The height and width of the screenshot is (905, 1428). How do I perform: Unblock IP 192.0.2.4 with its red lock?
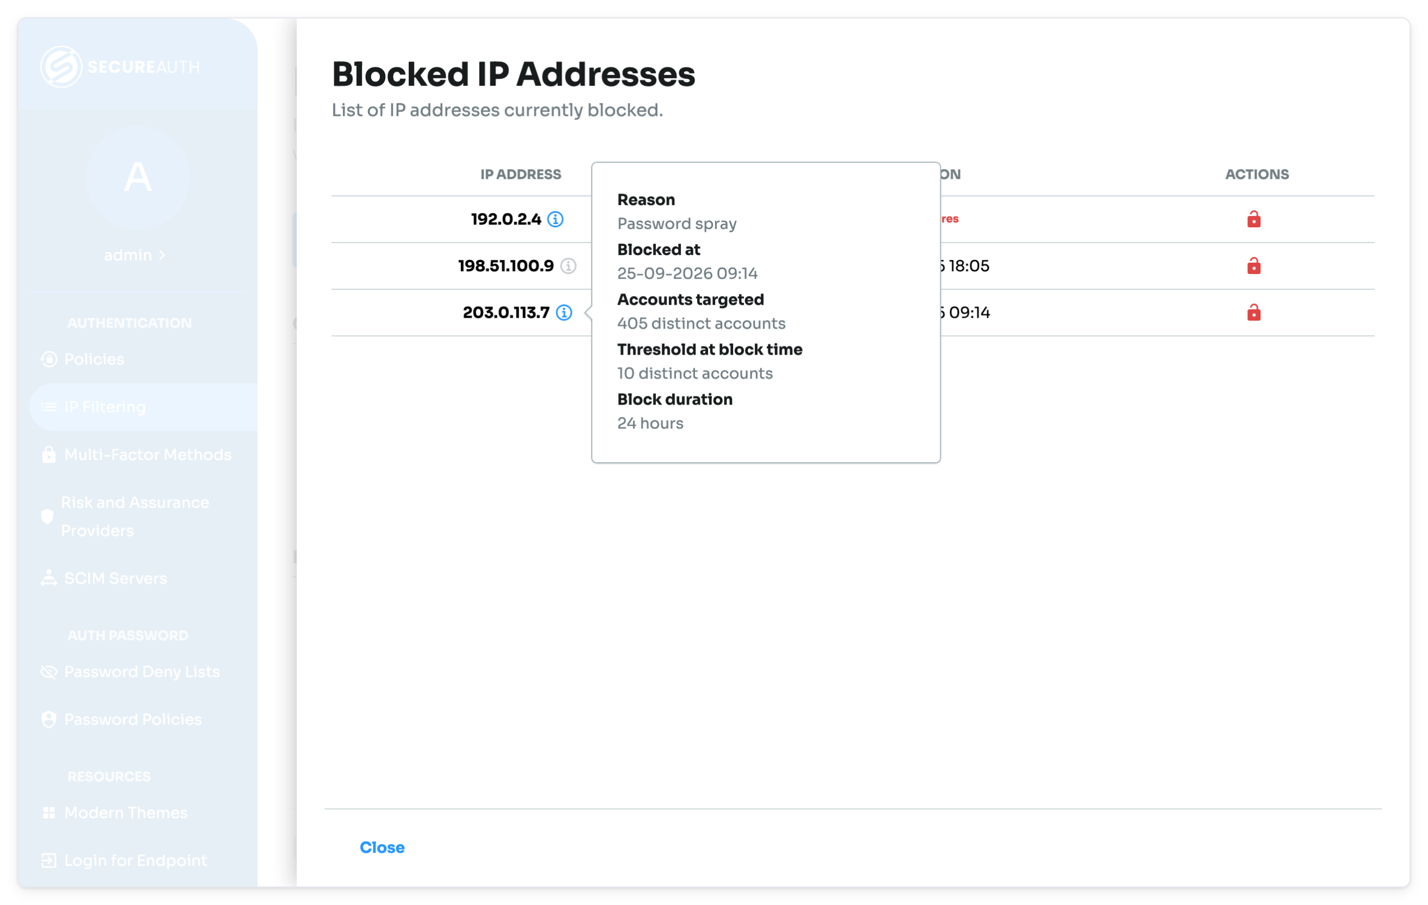pyautogui.click(x=1253, y=219)
